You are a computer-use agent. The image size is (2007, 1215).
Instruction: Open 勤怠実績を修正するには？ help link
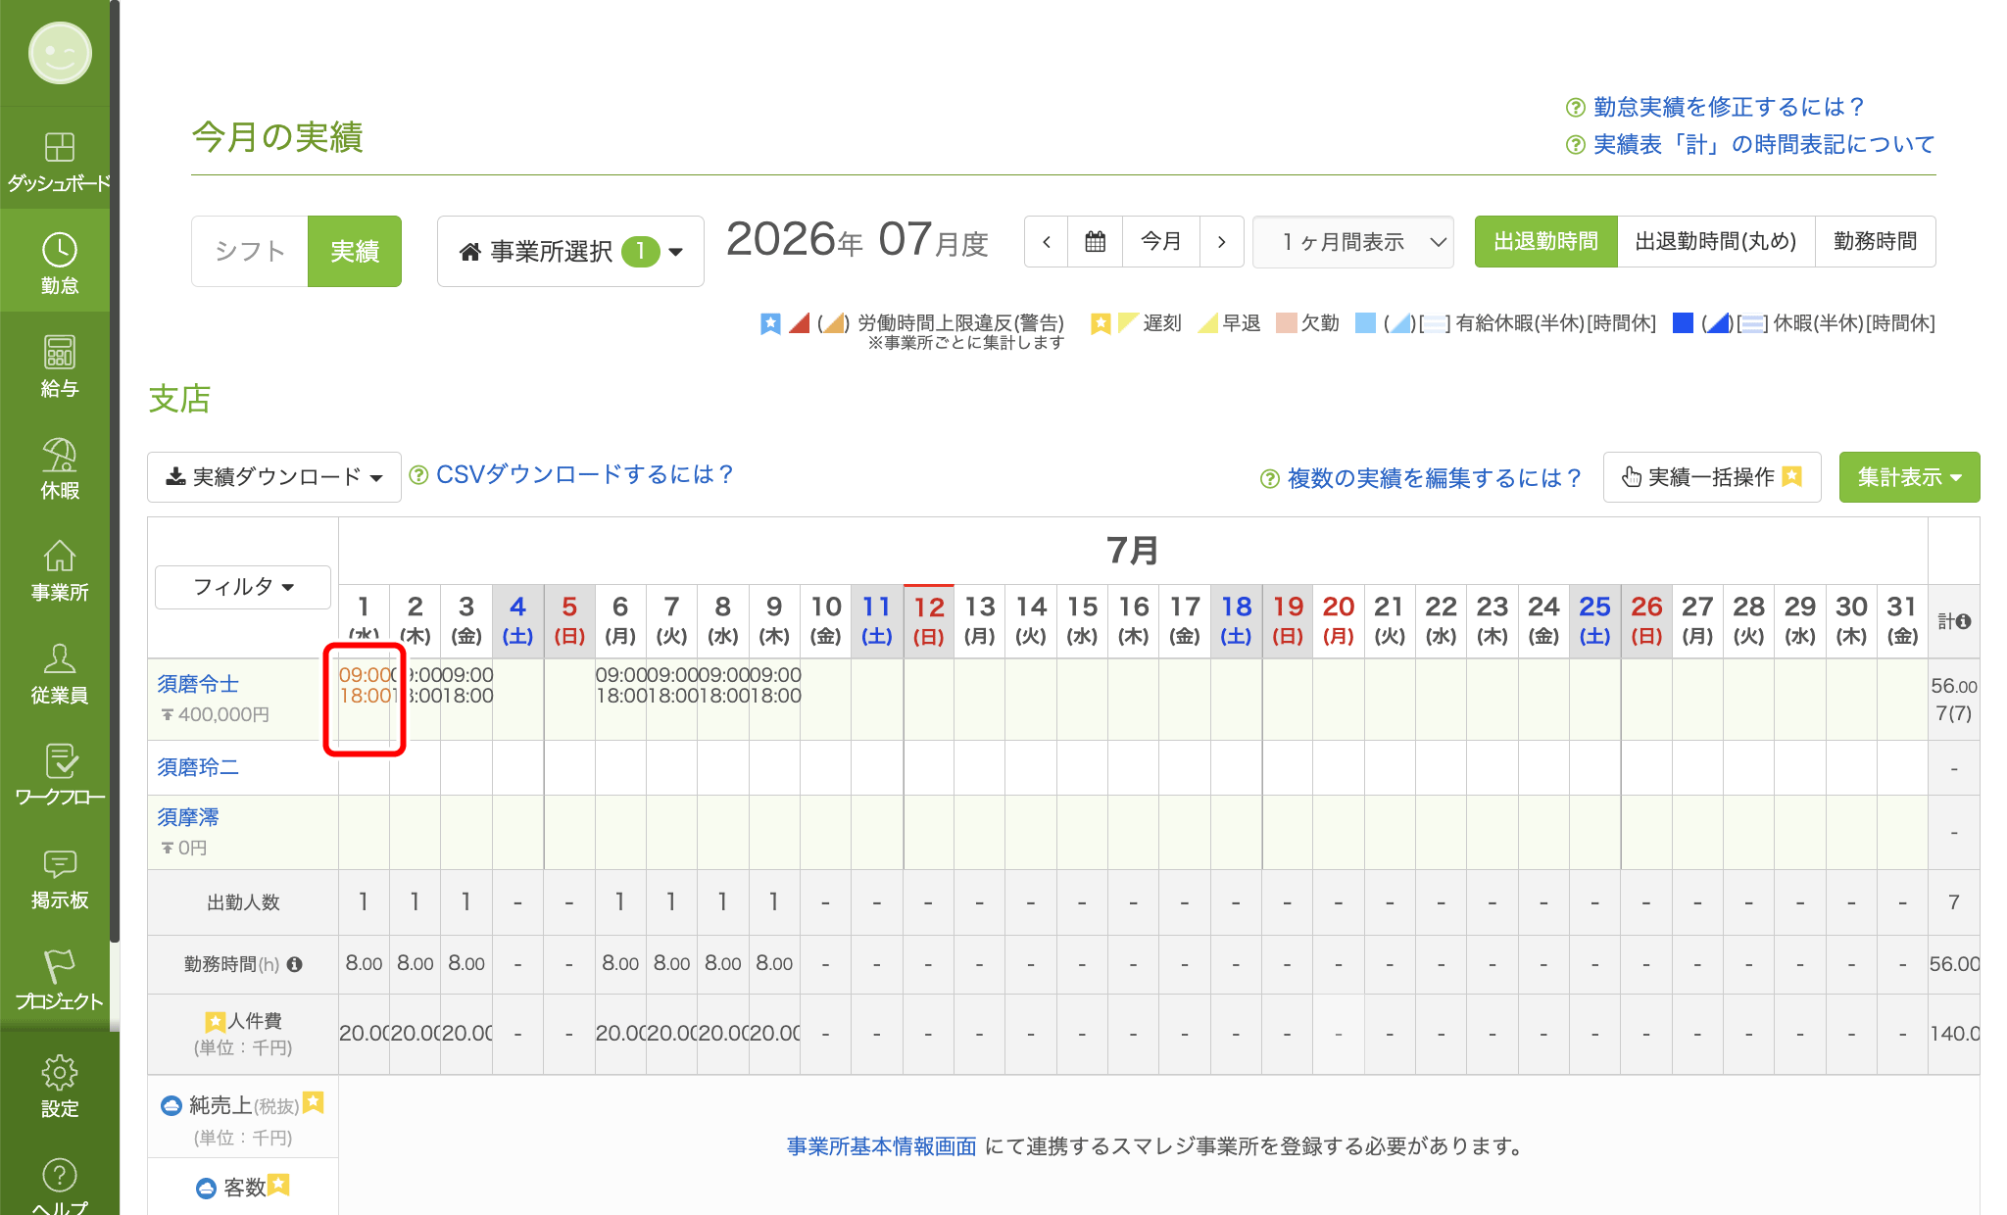pos(1729,107)
